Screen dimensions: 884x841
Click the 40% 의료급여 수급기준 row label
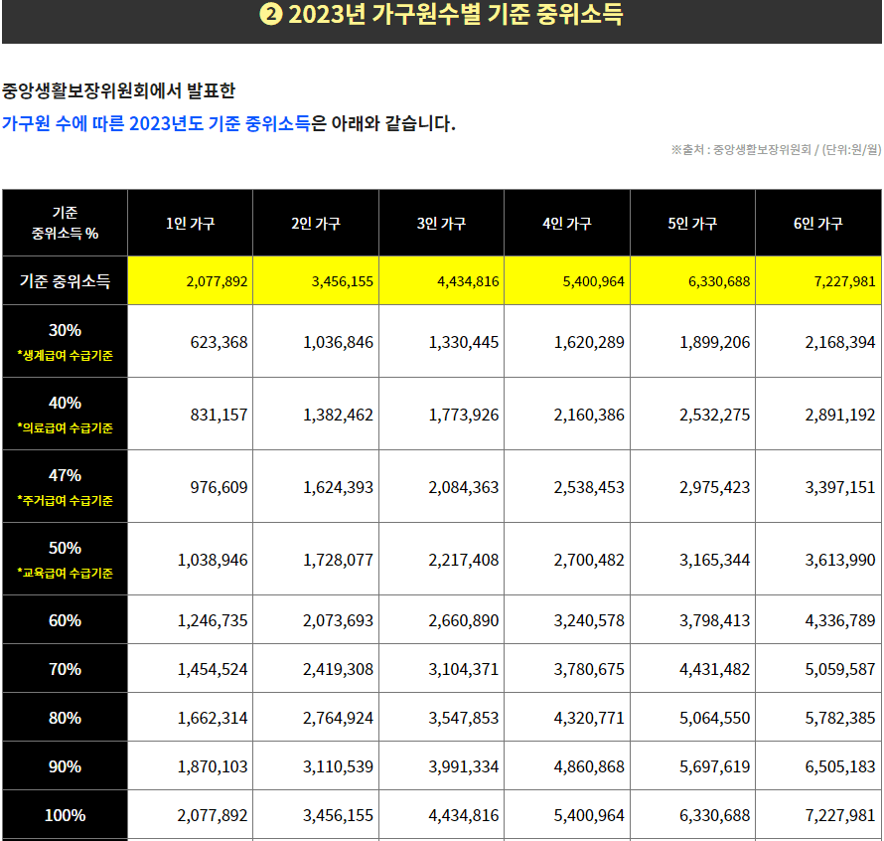[x=65, y=414]
